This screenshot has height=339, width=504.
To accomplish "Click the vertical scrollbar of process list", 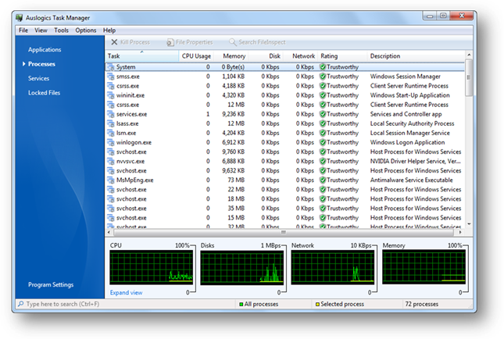I will click(469, 141).
